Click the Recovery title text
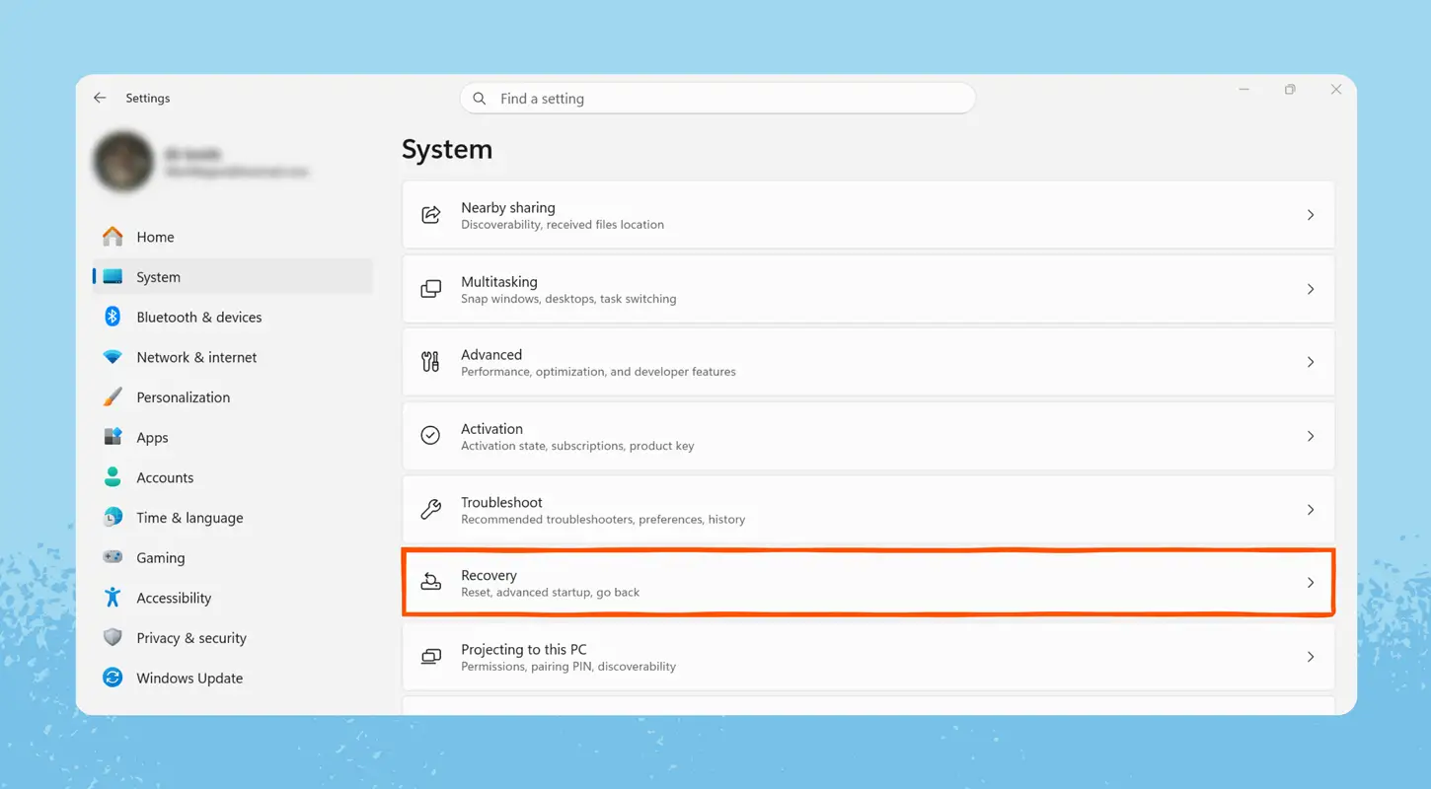This screenshot has width=1431, height=789. [x=489, y=575]
